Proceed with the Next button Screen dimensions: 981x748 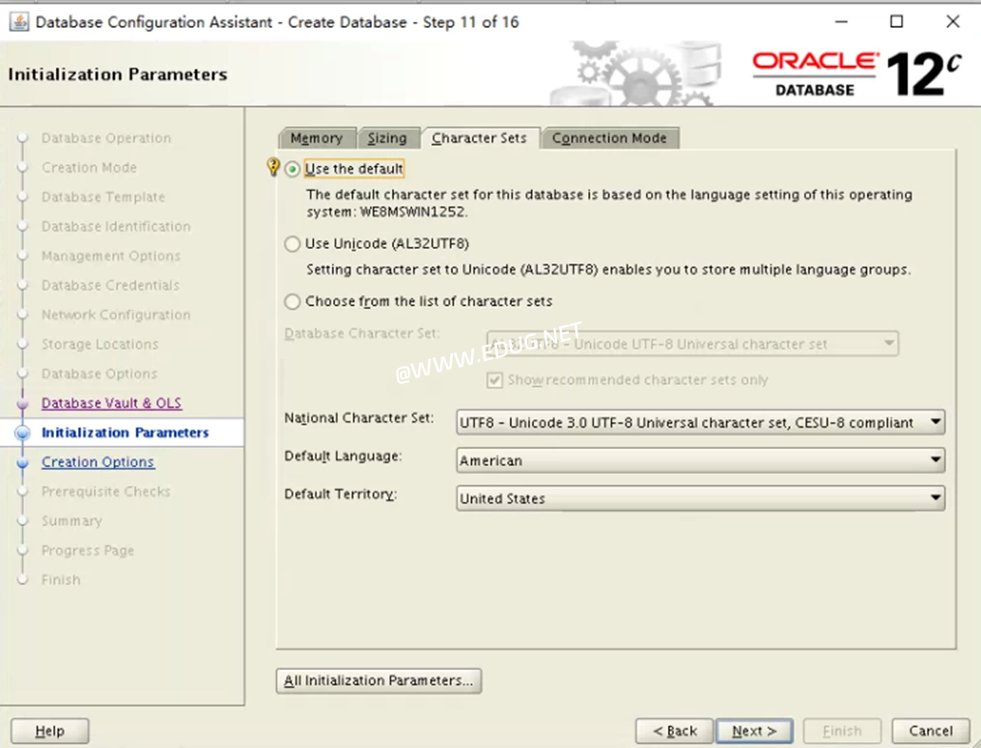754,732
